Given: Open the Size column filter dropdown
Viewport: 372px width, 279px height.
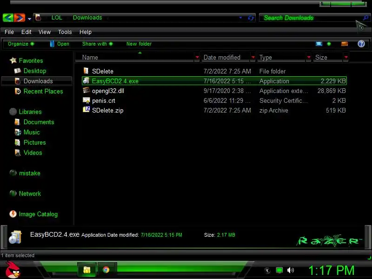Looking at the screenshot, I should coord(346,57).
